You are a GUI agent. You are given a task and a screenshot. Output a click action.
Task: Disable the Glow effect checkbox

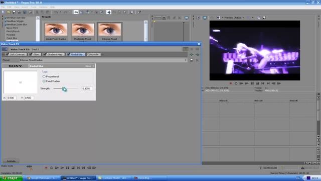(x=30, y=54)
